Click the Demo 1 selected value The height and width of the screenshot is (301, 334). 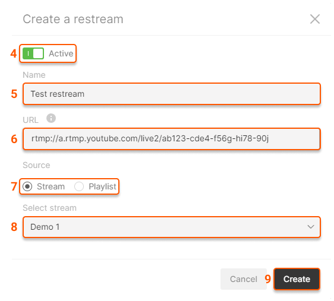45,227
